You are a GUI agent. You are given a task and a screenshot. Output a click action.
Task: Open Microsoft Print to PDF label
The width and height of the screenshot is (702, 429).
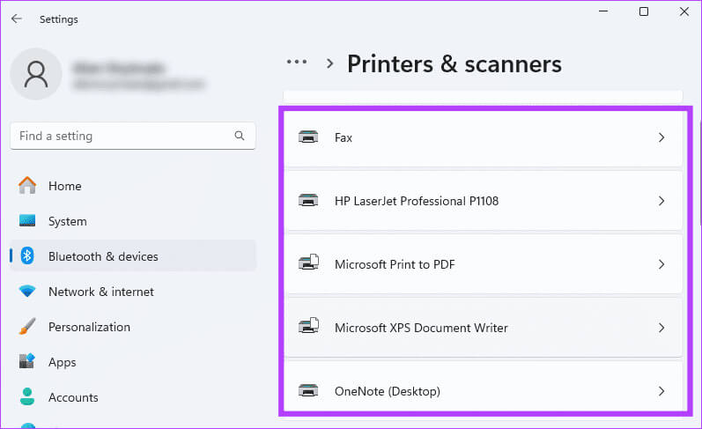click(395, 264)
